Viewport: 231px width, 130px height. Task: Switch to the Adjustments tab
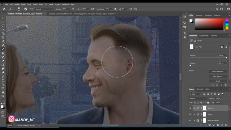point(204,36)
